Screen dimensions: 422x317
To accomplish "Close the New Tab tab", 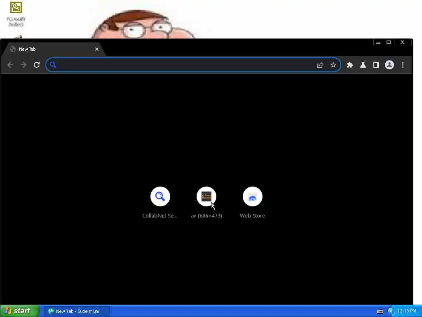I will [x=96, y=49].
